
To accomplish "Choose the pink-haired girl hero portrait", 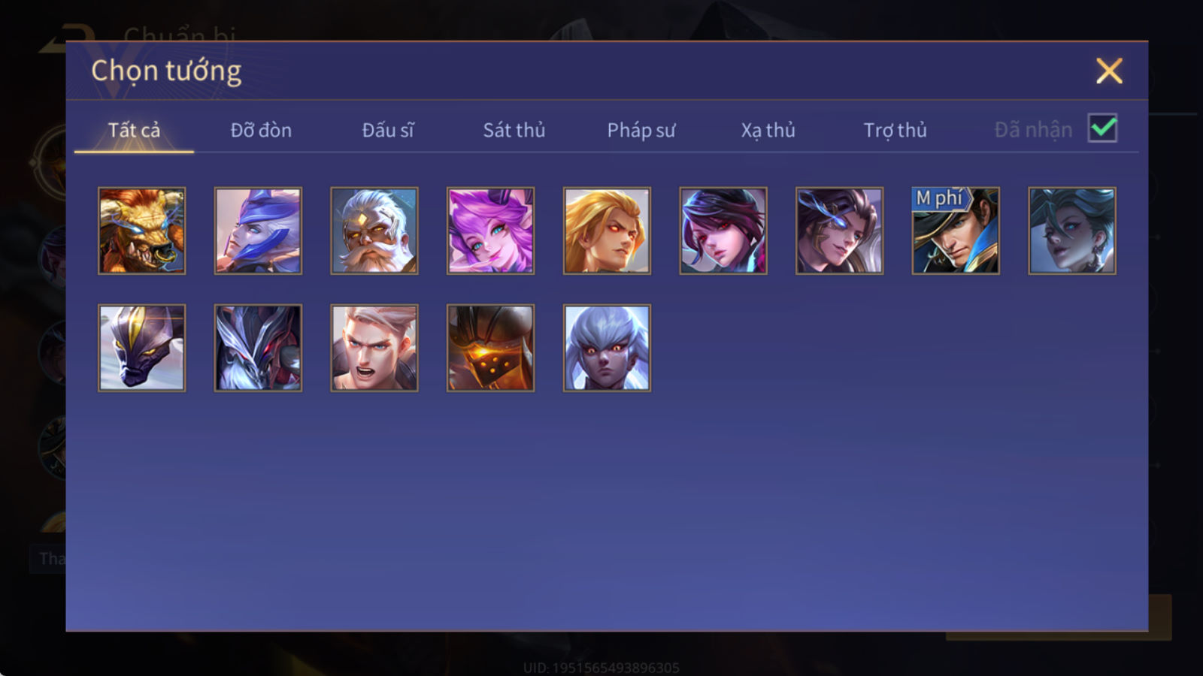I will (x=490, y=231).
